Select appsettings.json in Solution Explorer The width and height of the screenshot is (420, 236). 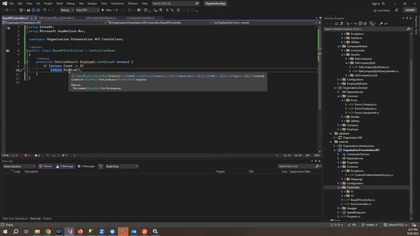[356, 212]
